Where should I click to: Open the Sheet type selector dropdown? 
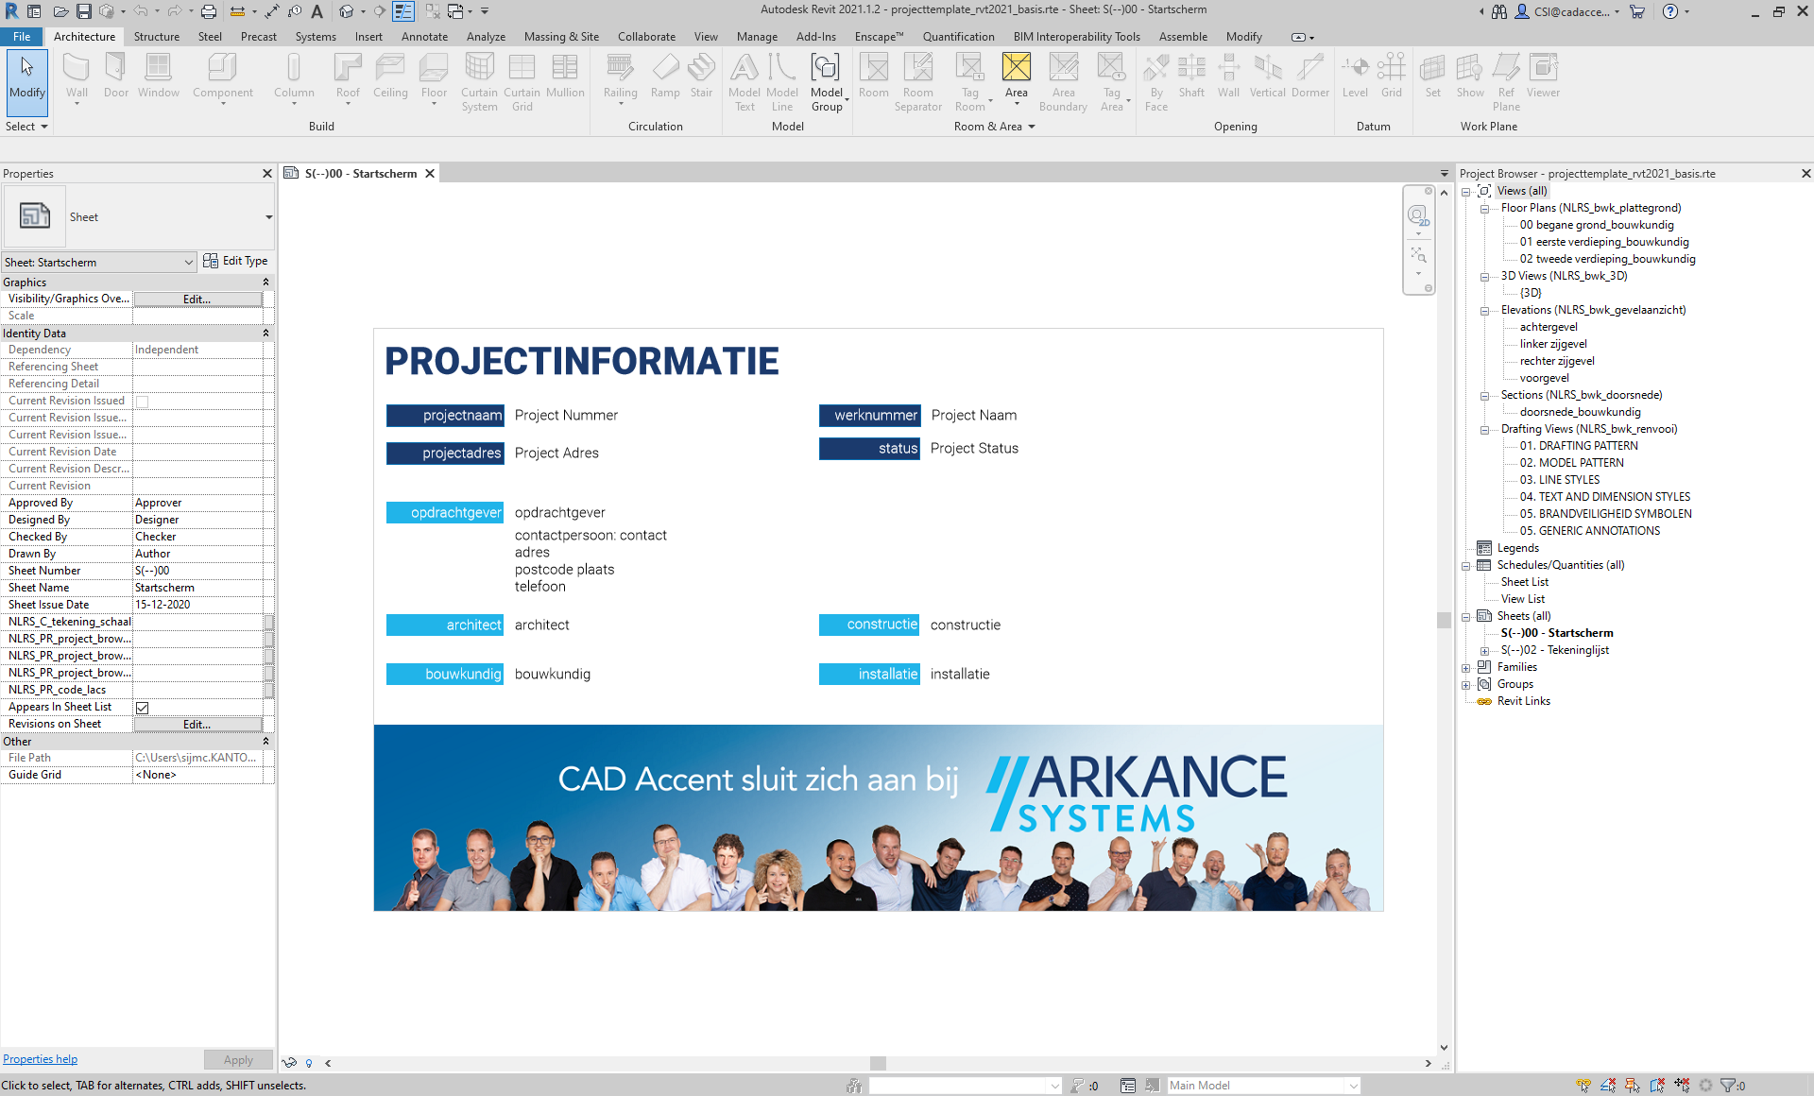click(x=268, y=217)
